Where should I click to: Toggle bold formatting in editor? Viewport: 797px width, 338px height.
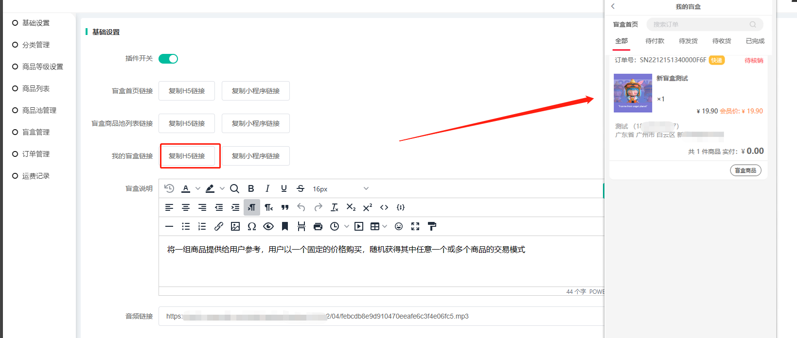tap(251, 188)
